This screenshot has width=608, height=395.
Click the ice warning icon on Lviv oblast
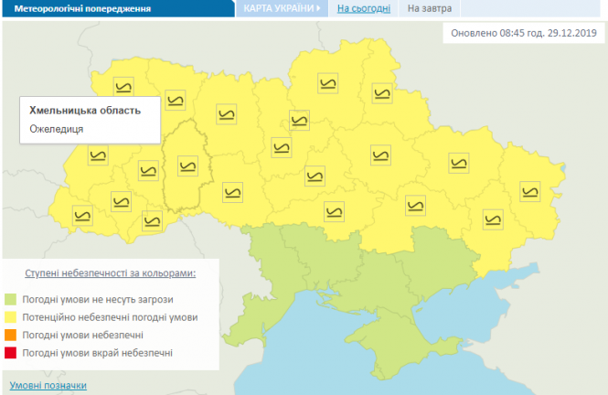(98, 155)
